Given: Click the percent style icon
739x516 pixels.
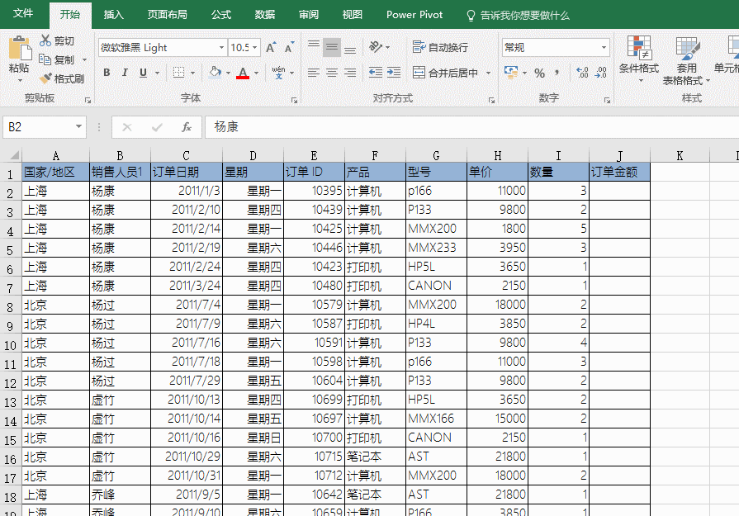Looking at the screenshot, I should (x=539, y=73).
